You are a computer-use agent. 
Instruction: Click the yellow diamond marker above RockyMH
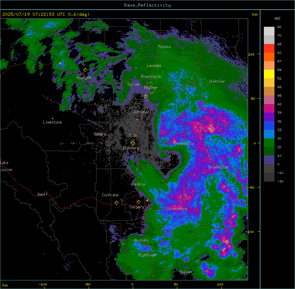click(x=85, y=70)
